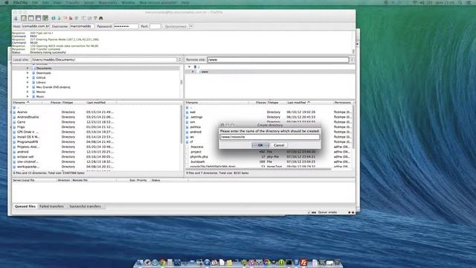This screenshot has height=268, width=476.
Task: Switch to the Successful transfers tab
Action: [x=85, y=206]
